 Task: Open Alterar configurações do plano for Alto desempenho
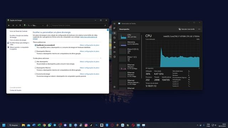[89, 62]
